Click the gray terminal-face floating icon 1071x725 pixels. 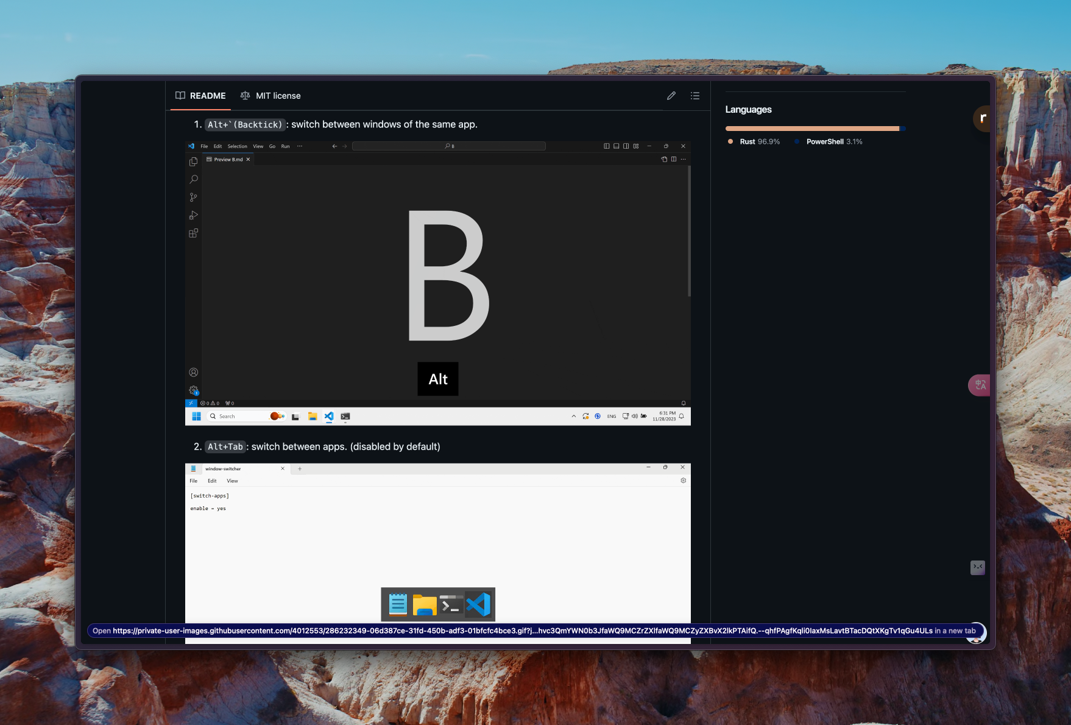[x=978, y=567]
